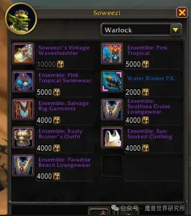Close the Soweezi vendor window
Image resolution: width=191 pixels, height=216 pixels.
182,13
